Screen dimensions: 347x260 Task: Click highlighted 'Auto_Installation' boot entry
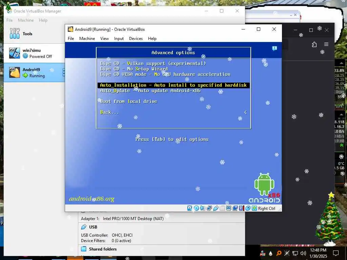point(173,85)
